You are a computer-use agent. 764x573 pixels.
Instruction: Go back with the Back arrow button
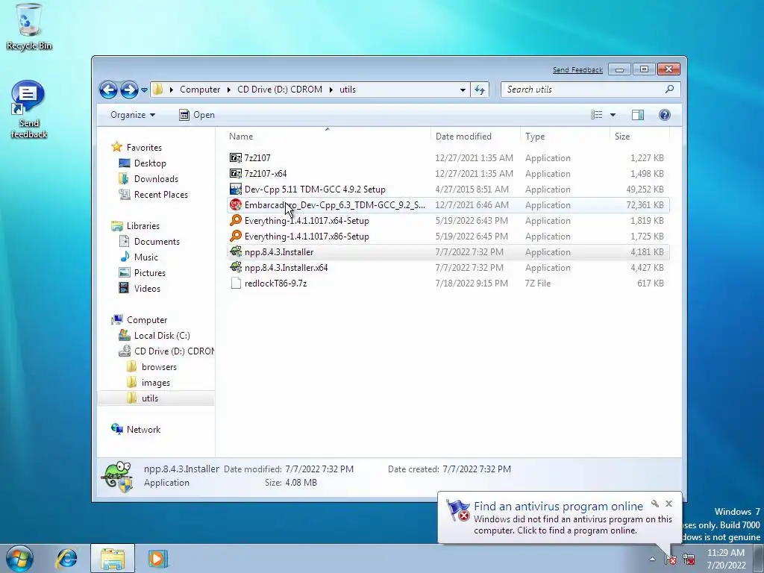[x=108, y=90]
